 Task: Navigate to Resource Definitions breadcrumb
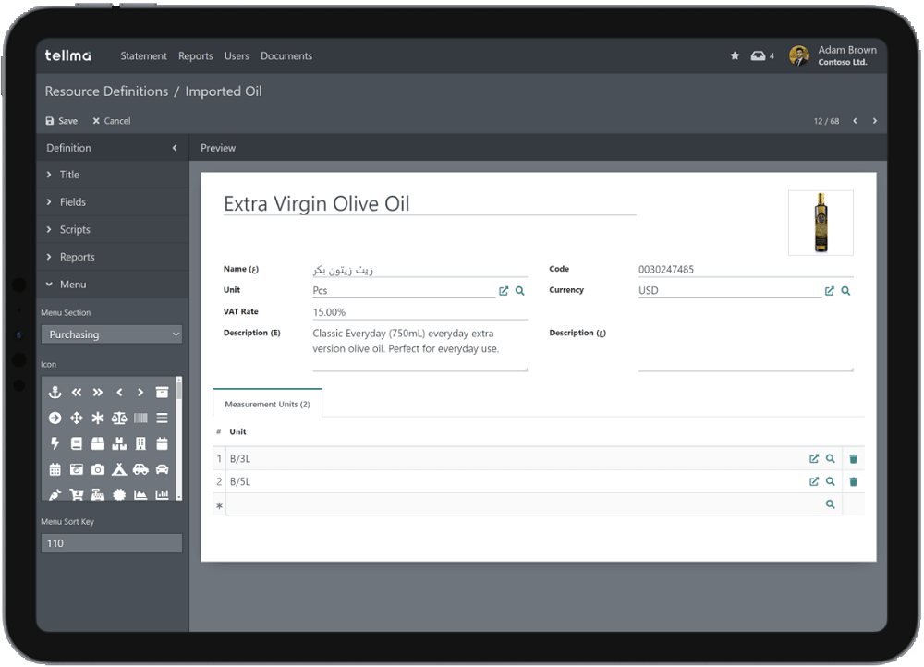[106, 91]
